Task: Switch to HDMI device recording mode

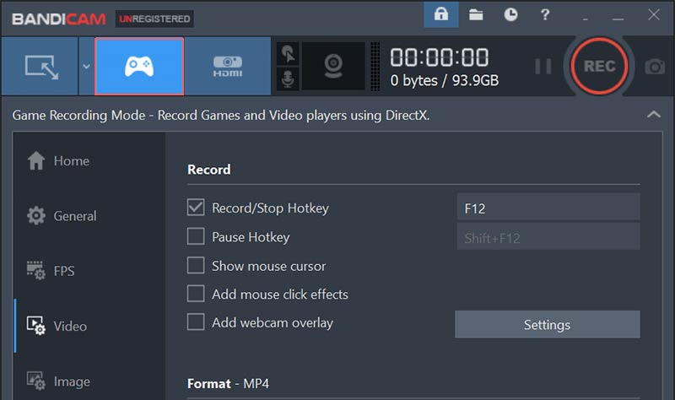Action: point(227,67)
